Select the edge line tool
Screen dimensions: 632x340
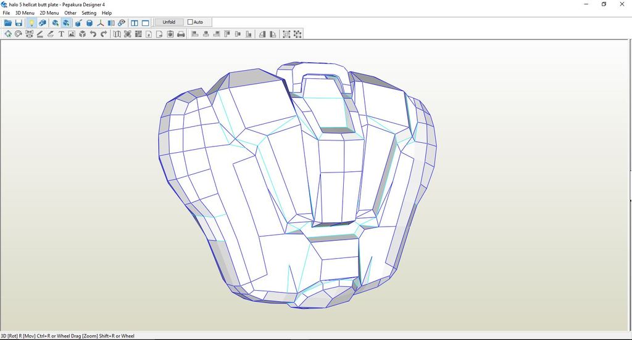(x=40, y=34)
